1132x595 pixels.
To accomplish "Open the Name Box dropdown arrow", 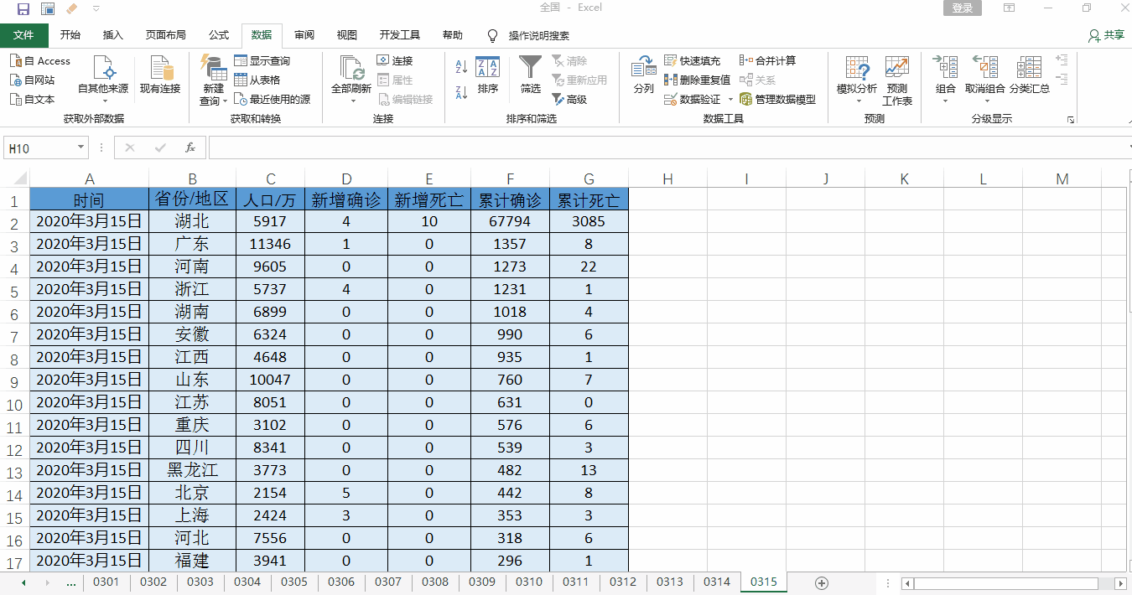I will [x=80, y=147].
